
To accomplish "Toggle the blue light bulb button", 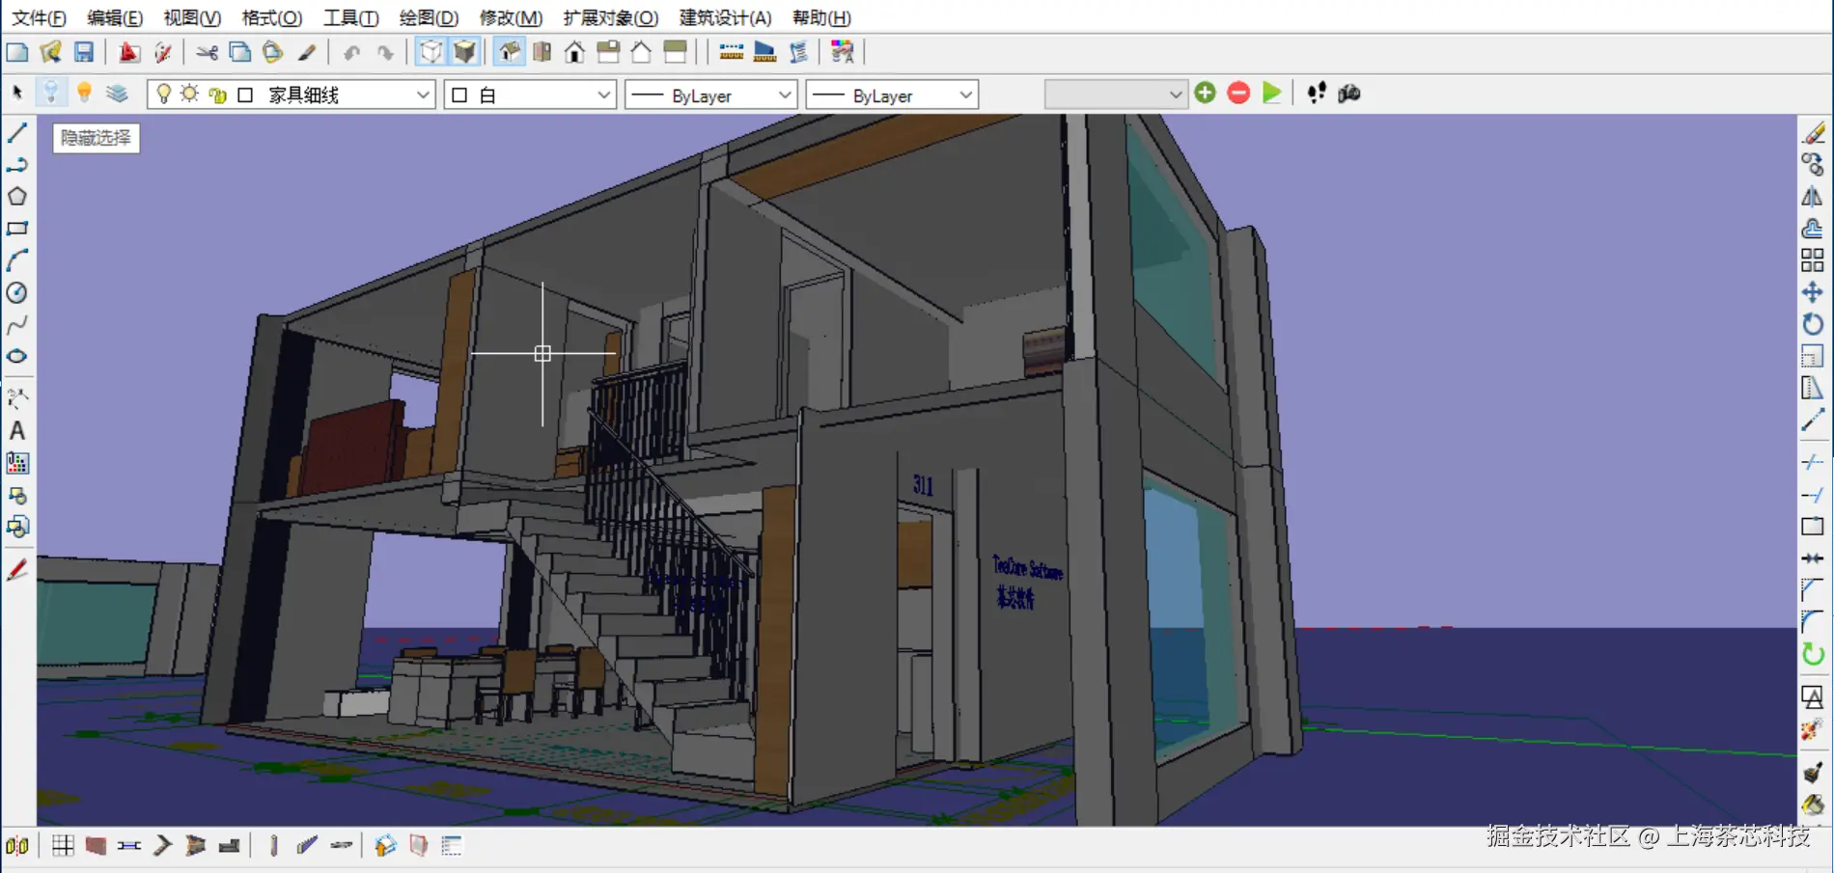I will click(51, 93).
